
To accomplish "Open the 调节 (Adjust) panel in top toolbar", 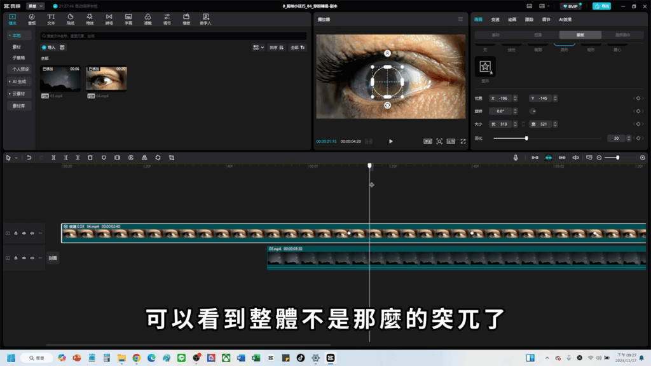I will point(167,19).
